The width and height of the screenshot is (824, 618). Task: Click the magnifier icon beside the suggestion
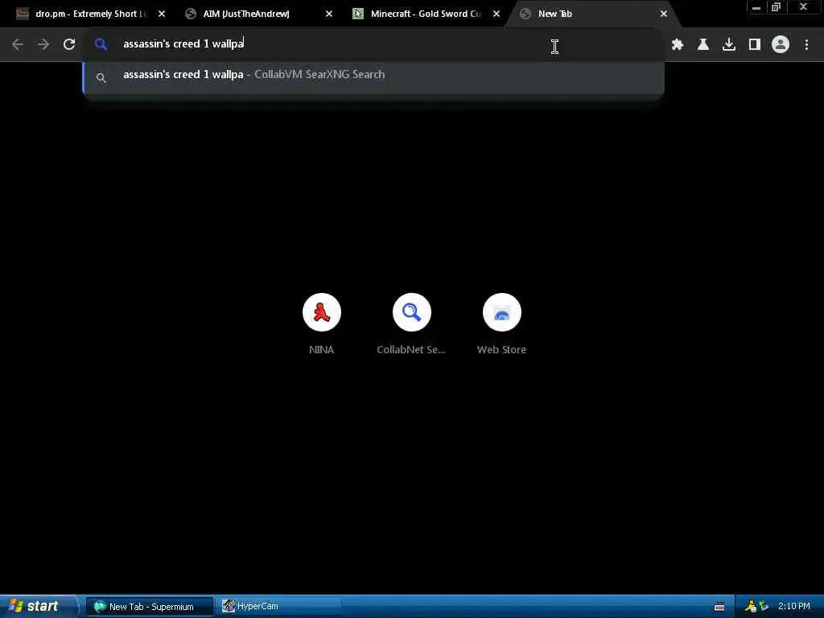point(101,78)
